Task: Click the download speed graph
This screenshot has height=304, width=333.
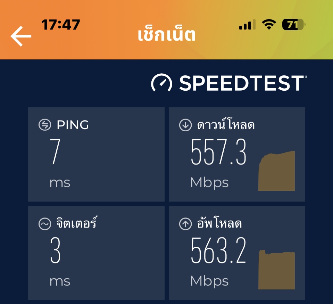Action: click(276, 171)
